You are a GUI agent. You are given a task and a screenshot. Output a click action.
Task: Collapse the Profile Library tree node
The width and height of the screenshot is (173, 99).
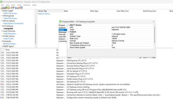tap(2, 36)
